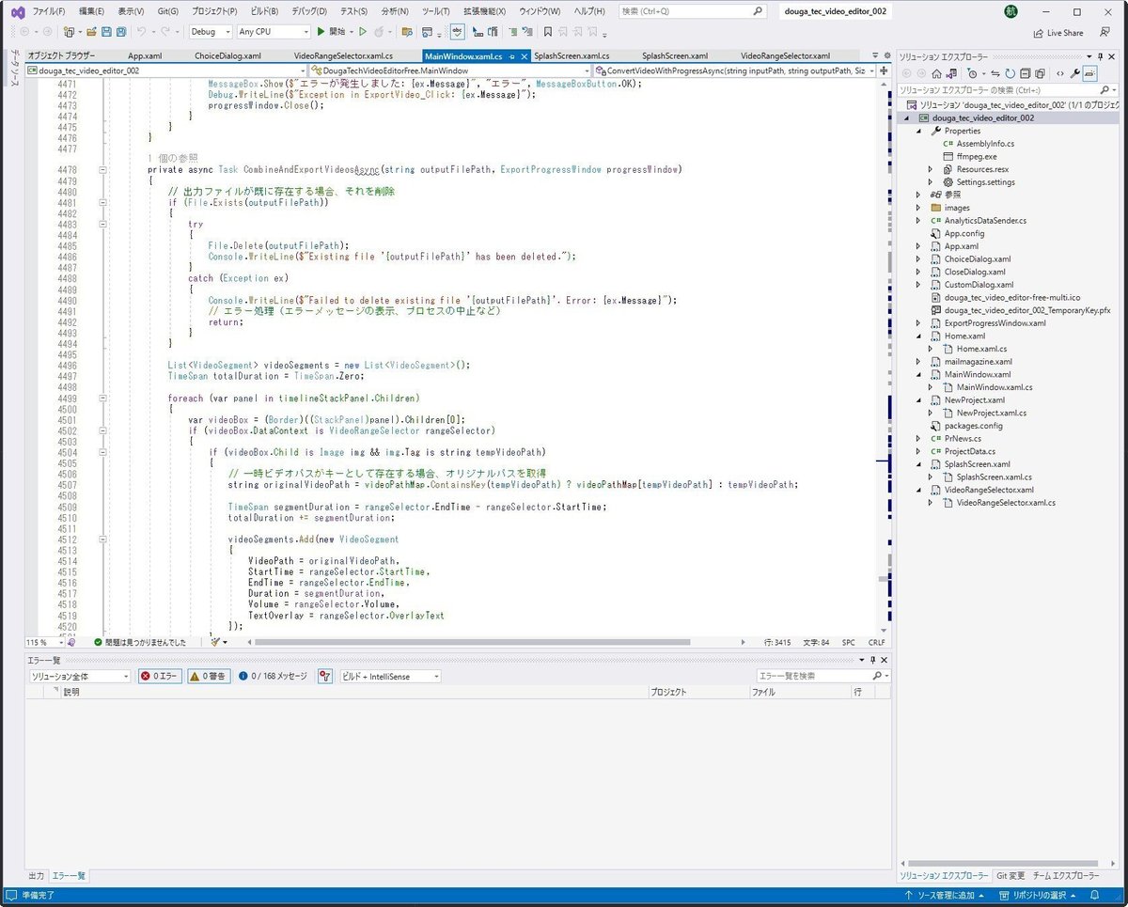
Task: Click the show all files icon
Action: tap(1040, 73)
